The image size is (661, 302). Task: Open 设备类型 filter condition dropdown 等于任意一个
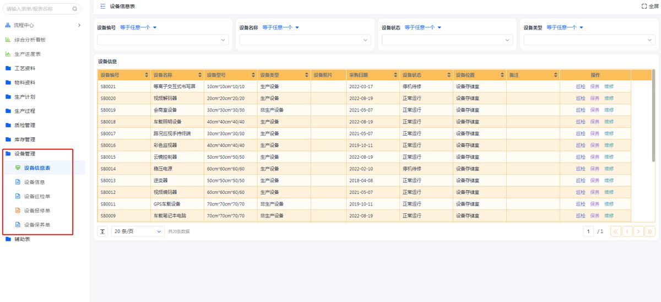click(565, 28)
